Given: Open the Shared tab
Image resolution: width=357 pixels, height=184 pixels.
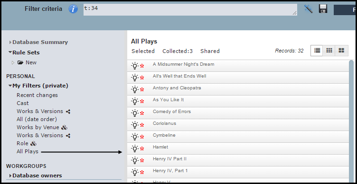Looking at the screenshot, I should pos(210,51).
